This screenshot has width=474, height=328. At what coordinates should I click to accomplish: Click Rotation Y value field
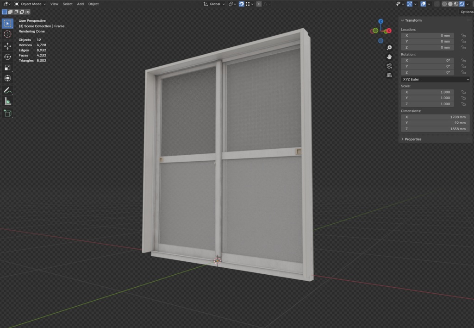click(x=427, y=66)
